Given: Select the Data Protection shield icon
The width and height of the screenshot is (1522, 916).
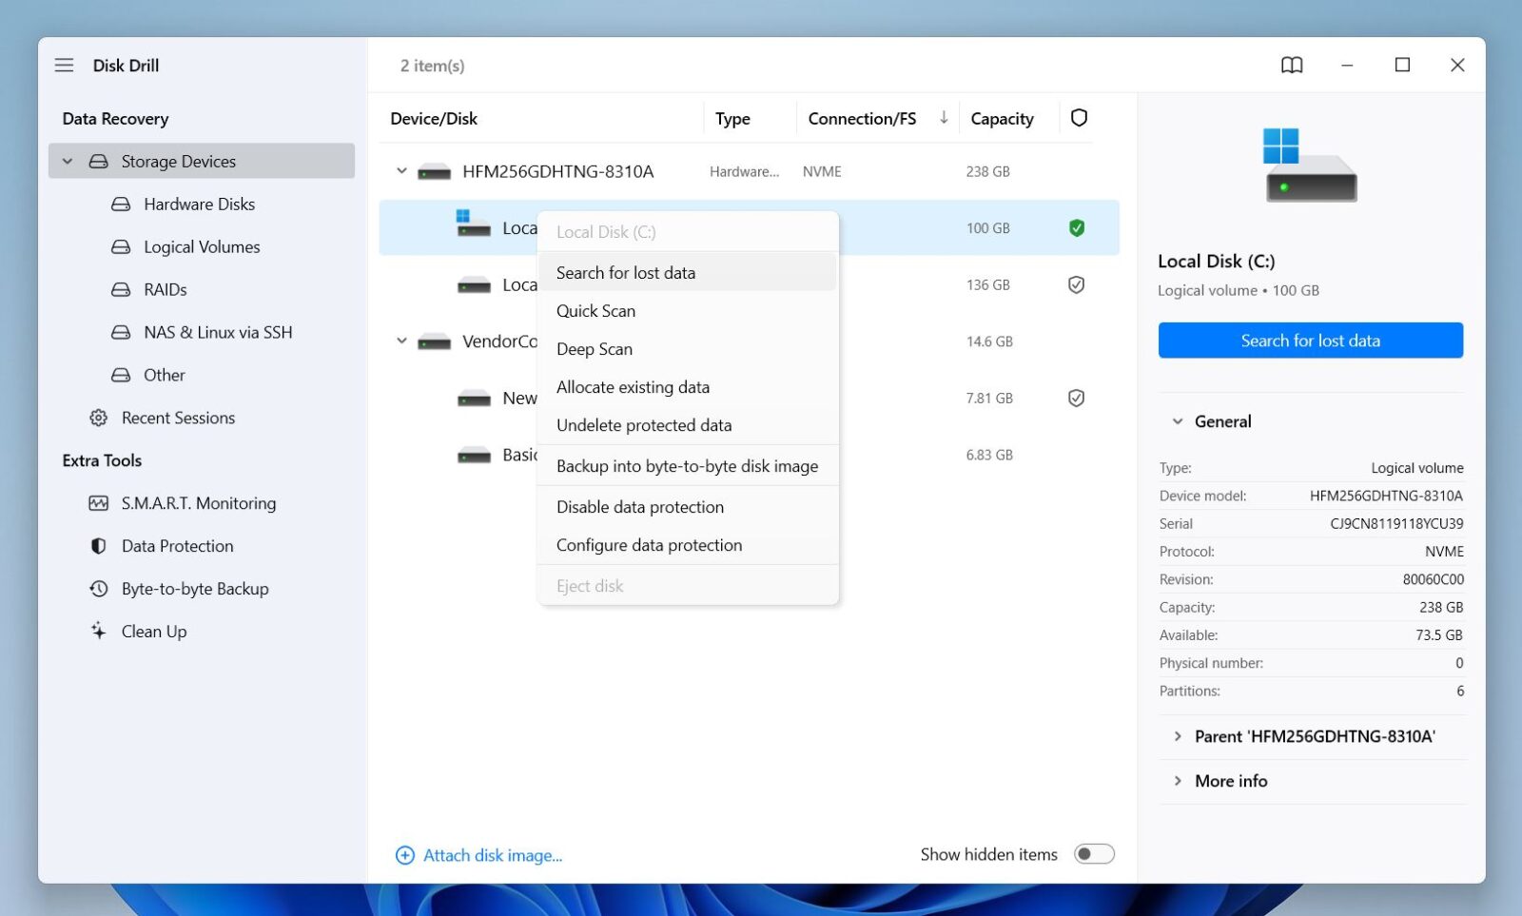Looking at the screenshot, I should point(98,545).
